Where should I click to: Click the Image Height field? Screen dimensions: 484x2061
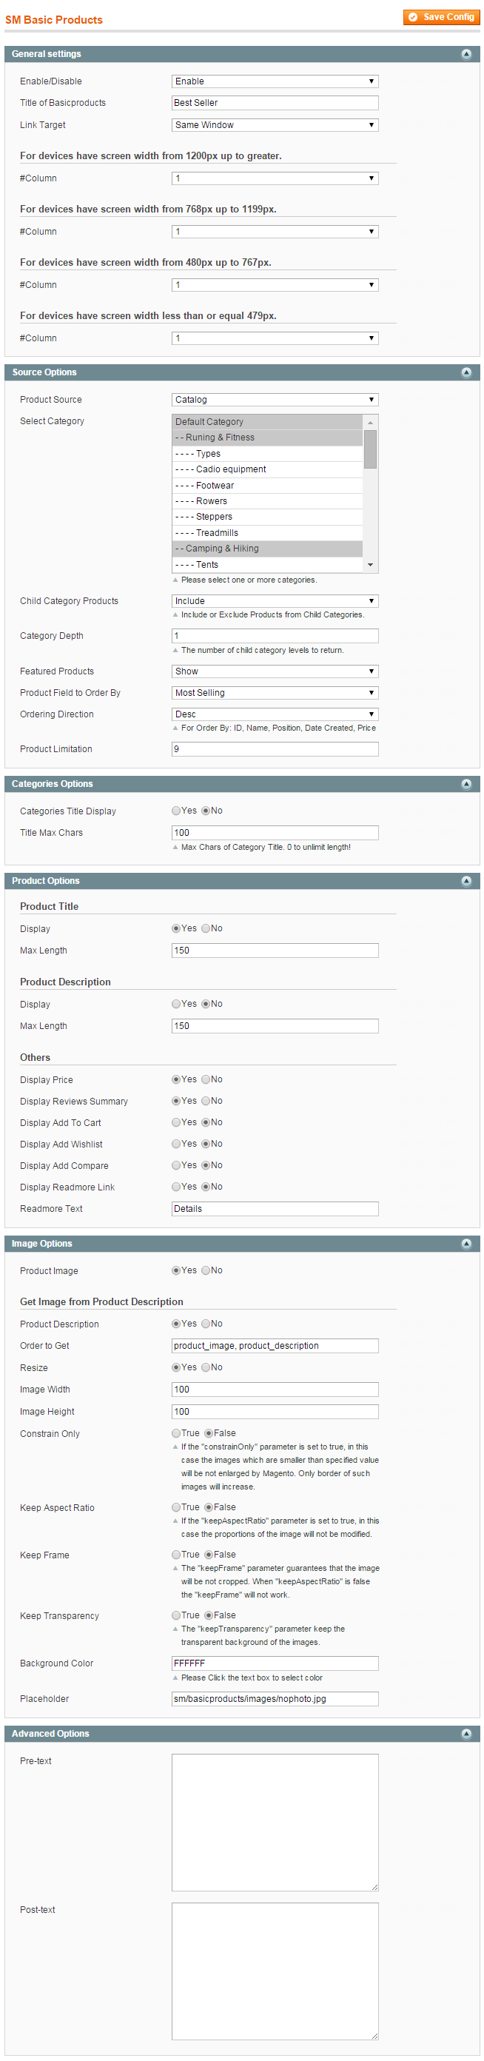275,1412
